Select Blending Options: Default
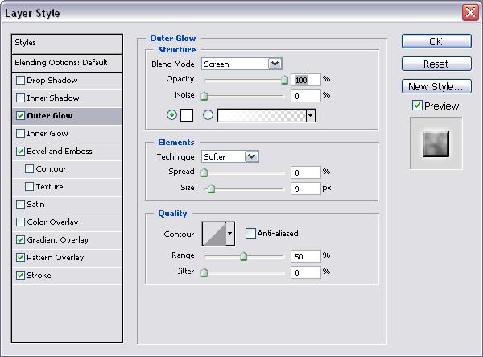 [67, 63]
